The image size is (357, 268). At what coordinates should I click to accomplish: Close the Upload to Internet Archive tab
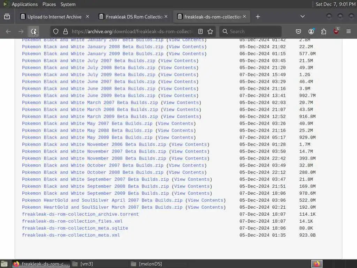(88, 17)
